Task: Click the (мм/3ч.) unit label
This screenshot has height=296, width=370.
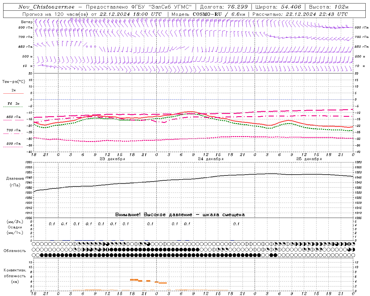Action: click(15, 222)
